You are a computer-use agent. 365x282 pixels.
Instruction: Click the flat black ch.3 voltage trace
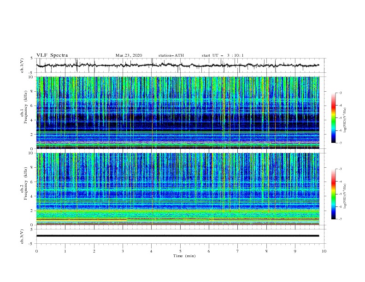coord(177,236)
